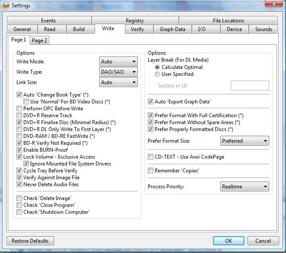Switch to the Device tab
This screenshot has width=286, height=253.
tap(235, 29)
